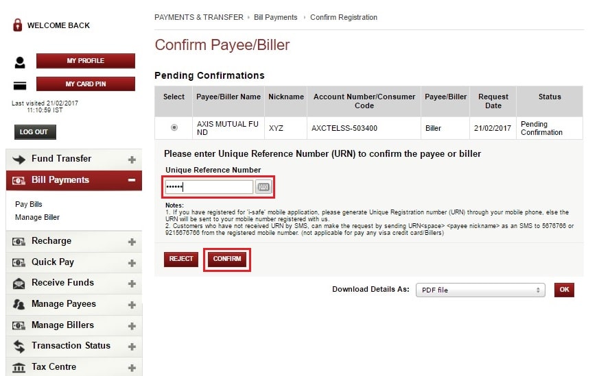Viewport: 599px width, 376px height.
Task: Open the Download Details As dropdown
Action: point(480,290)
